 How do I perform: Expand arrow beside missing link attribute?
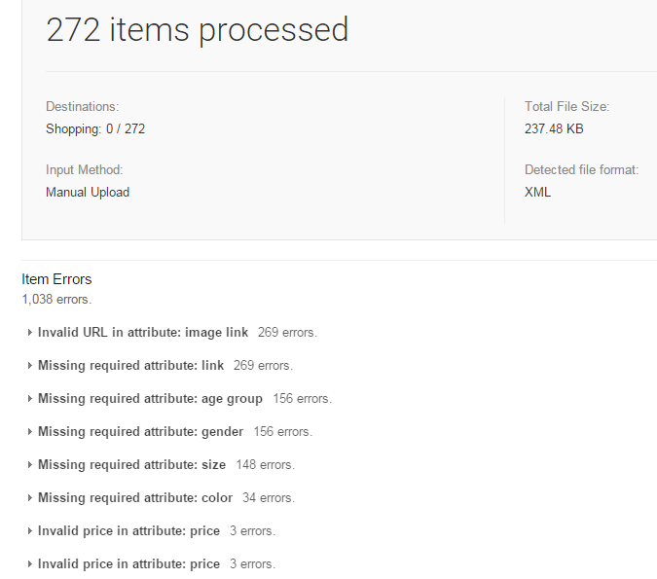[x=31, y=366]
